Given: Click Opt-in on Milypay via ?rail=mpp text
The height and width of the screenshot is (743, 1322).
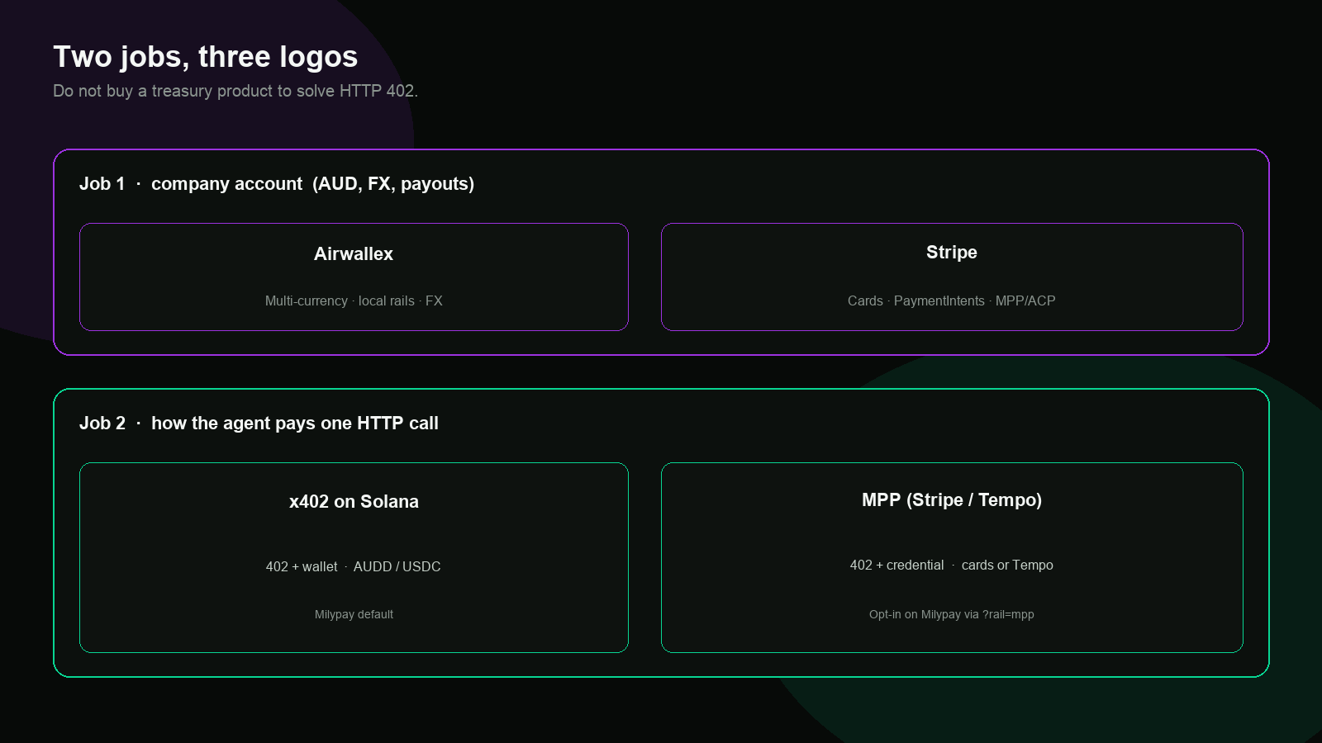Looking at the screenshot, I should point(952,614).
